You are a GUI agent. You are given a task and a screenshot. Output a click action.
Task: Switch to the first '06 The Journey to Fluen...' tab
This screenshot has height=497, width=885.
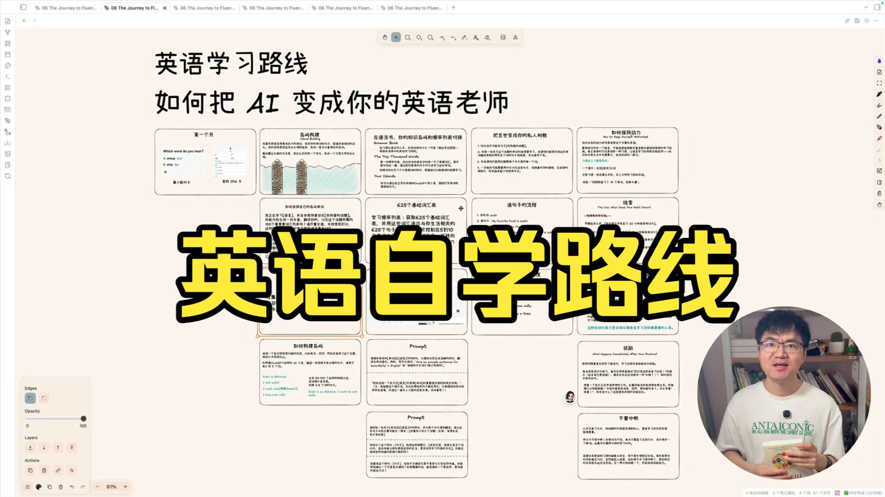pos(66,8)
